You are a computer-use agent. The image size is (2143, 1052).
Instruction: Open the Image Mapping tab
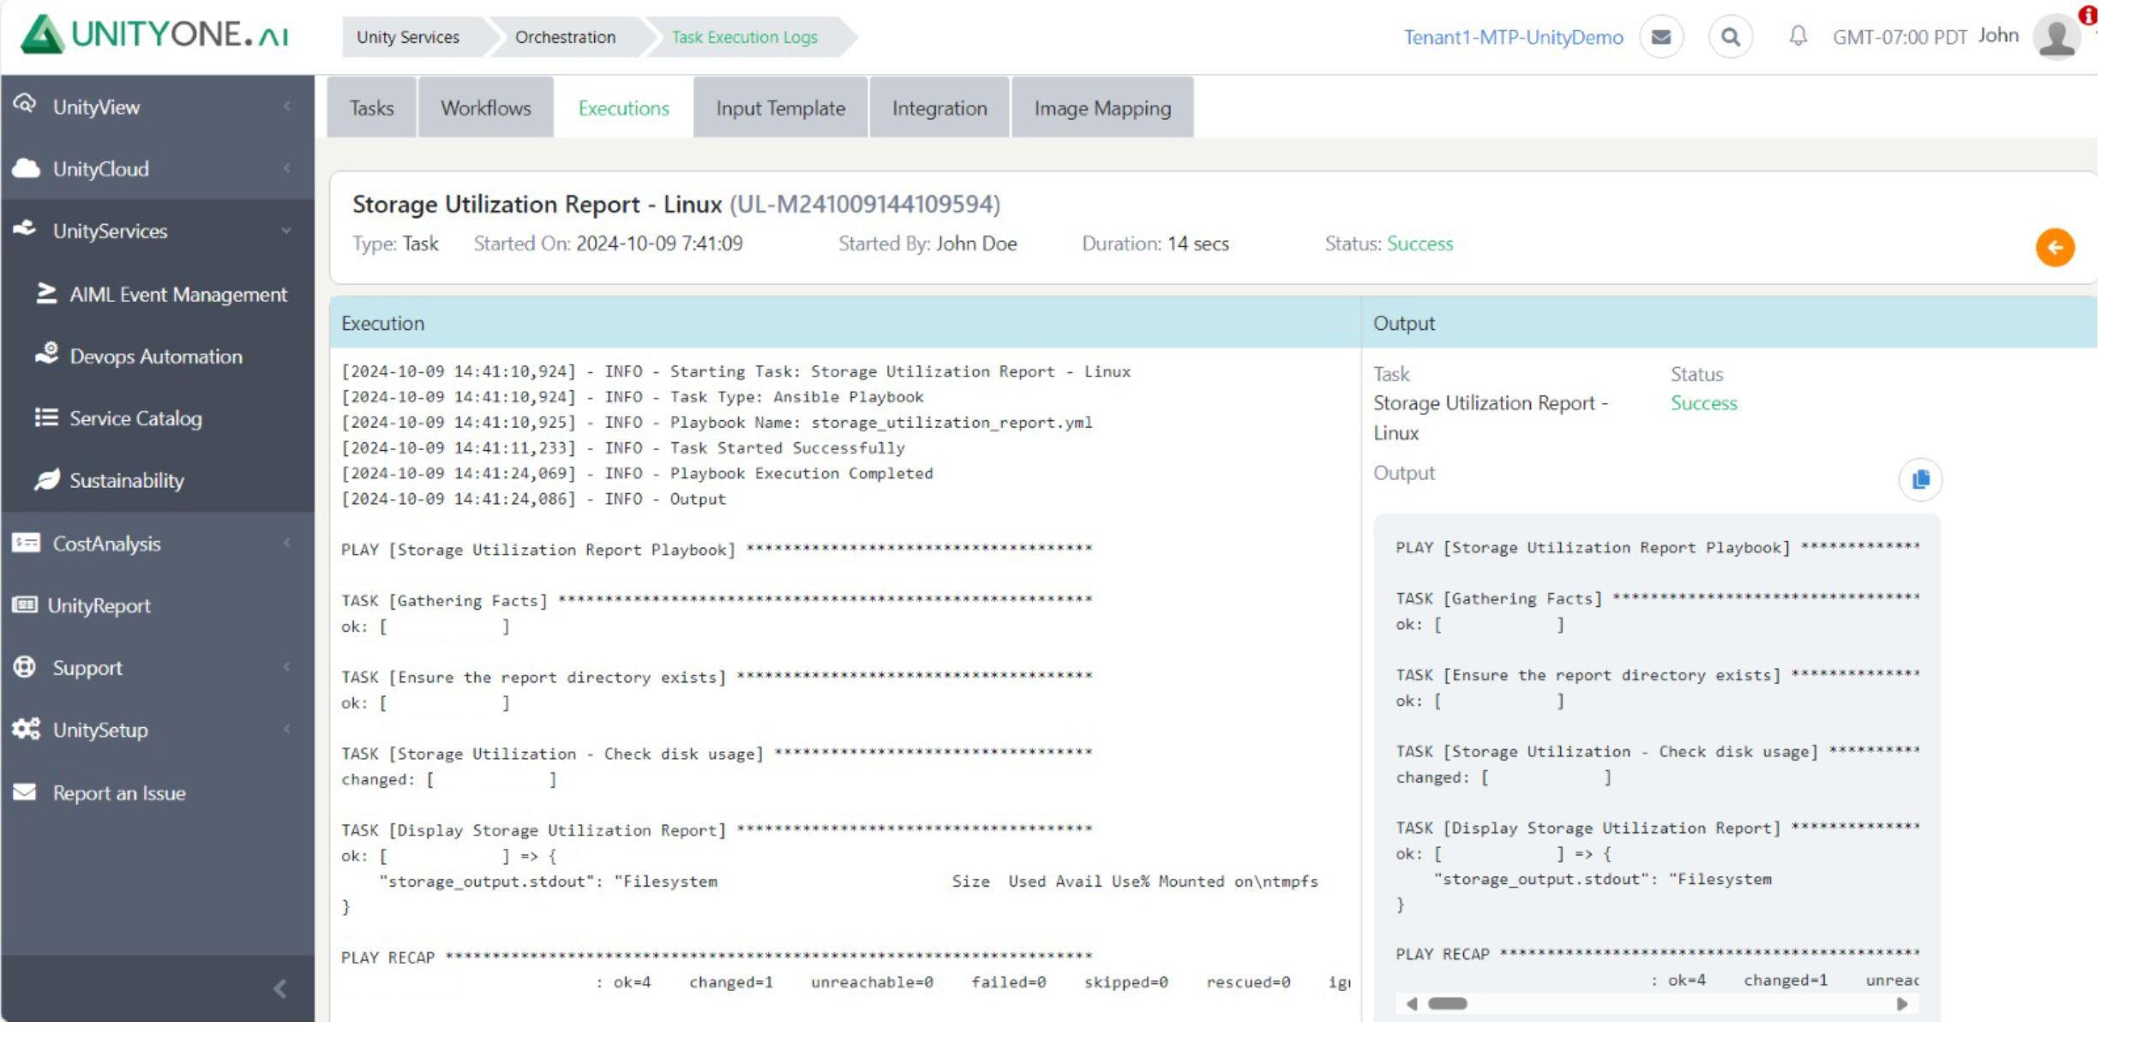tap(1102, 108)
